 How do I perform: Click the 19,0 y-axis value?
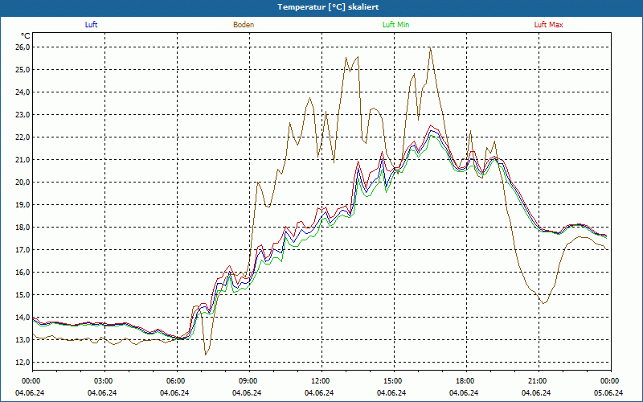(x=23, y=205)
